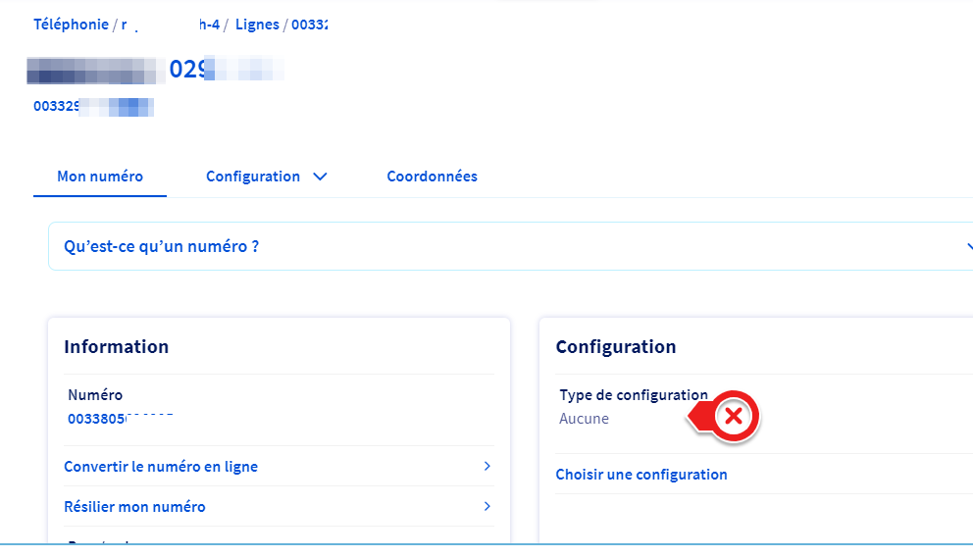Click the last breadcrumb number 00332

click(308, 25)
